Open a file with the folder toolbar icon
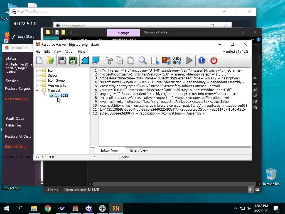Viewport: 285px width, 214px height. pyautogui.click(x=50, y=60)
